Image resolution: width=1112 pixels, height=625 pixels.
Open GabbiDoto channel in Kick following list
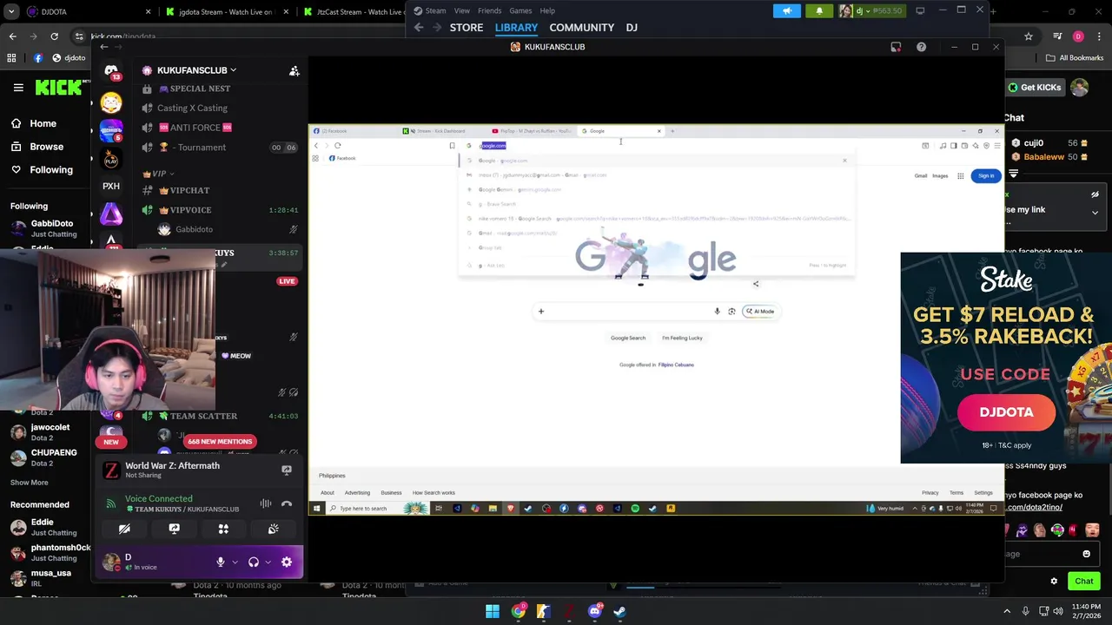pos(43,228)
